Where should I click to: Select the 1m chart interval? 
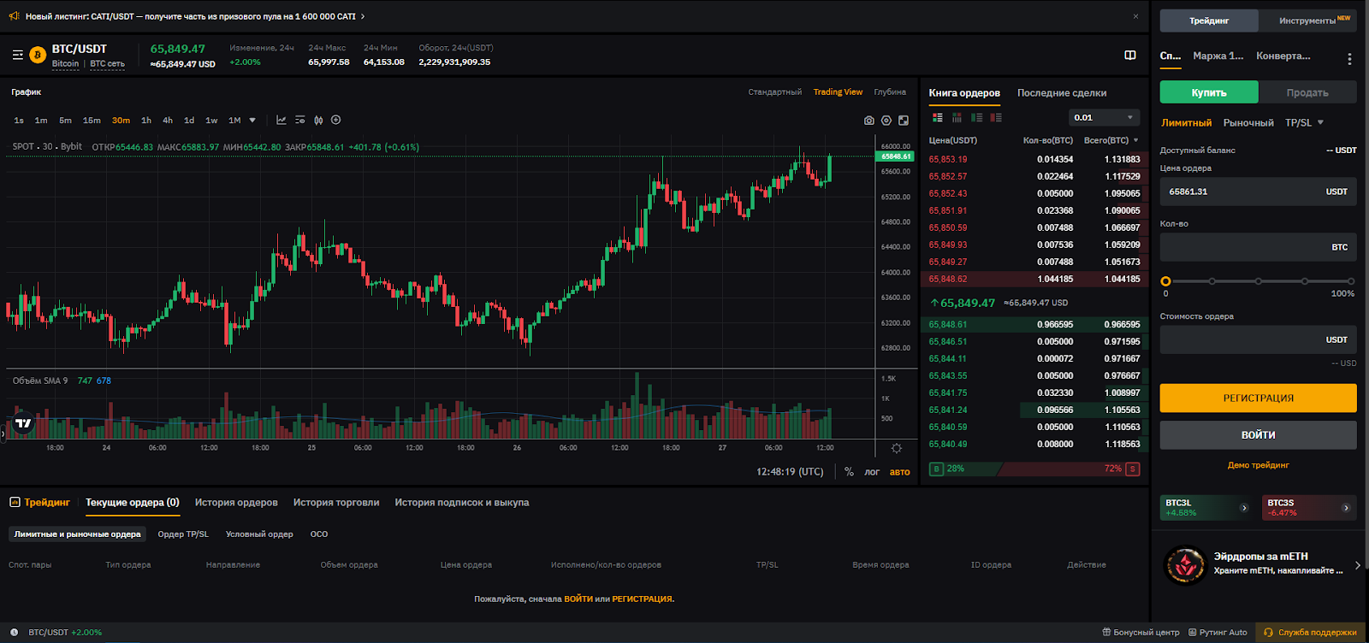coord(41,121)
